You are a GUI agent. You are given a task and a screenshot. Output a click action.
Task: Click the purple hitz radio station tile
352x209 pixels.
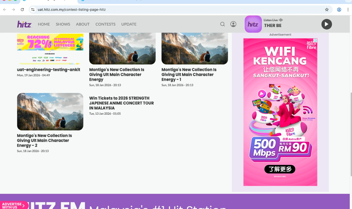(253, 24)
